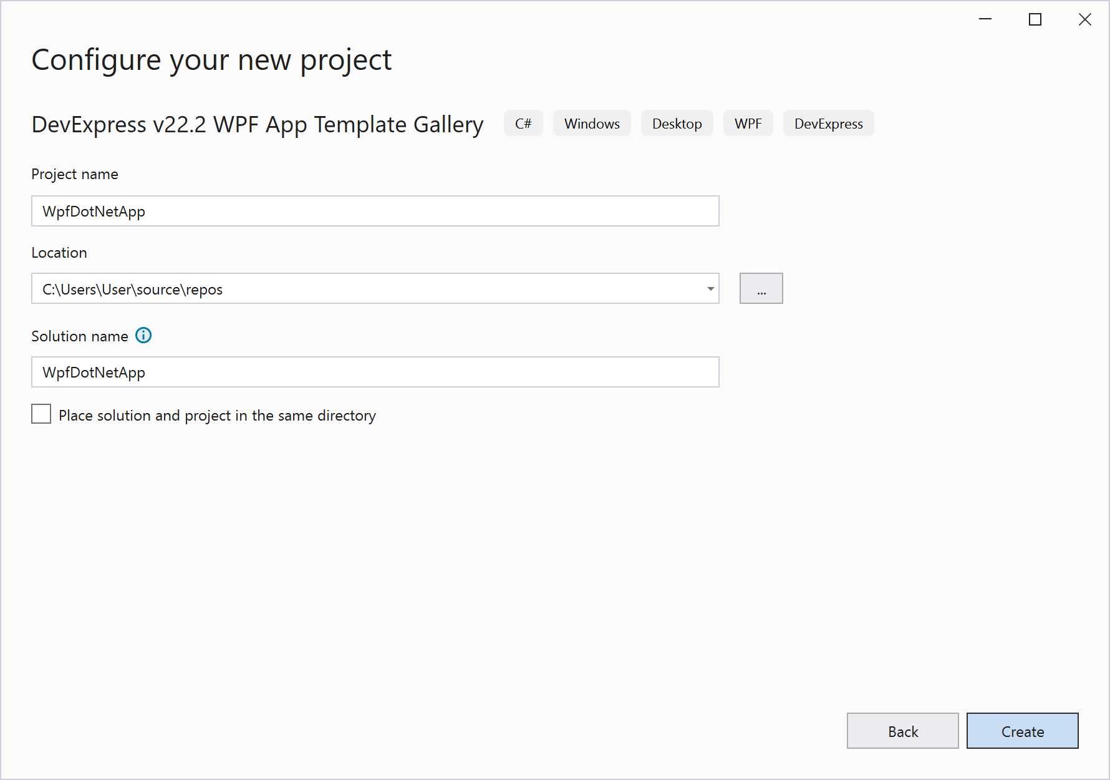The height and width of the screenshot is (780, 1110).
Task: Click the browse (...) button for Location
Action: (761, 289)
